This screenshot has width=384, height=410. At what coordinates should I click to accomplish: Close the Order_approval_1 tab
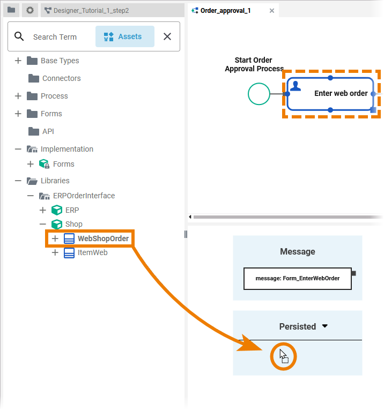272,10
